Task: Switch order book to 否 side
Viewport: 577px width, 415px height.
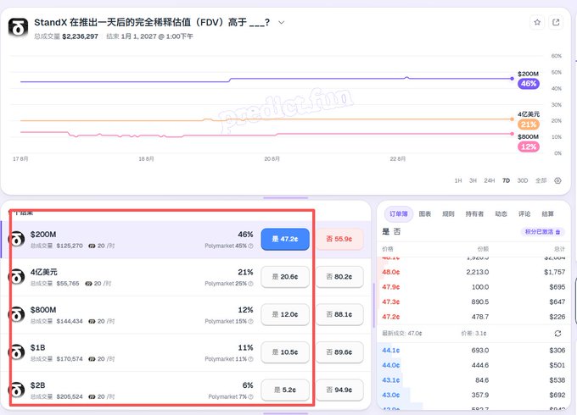Action: point(397,231)
